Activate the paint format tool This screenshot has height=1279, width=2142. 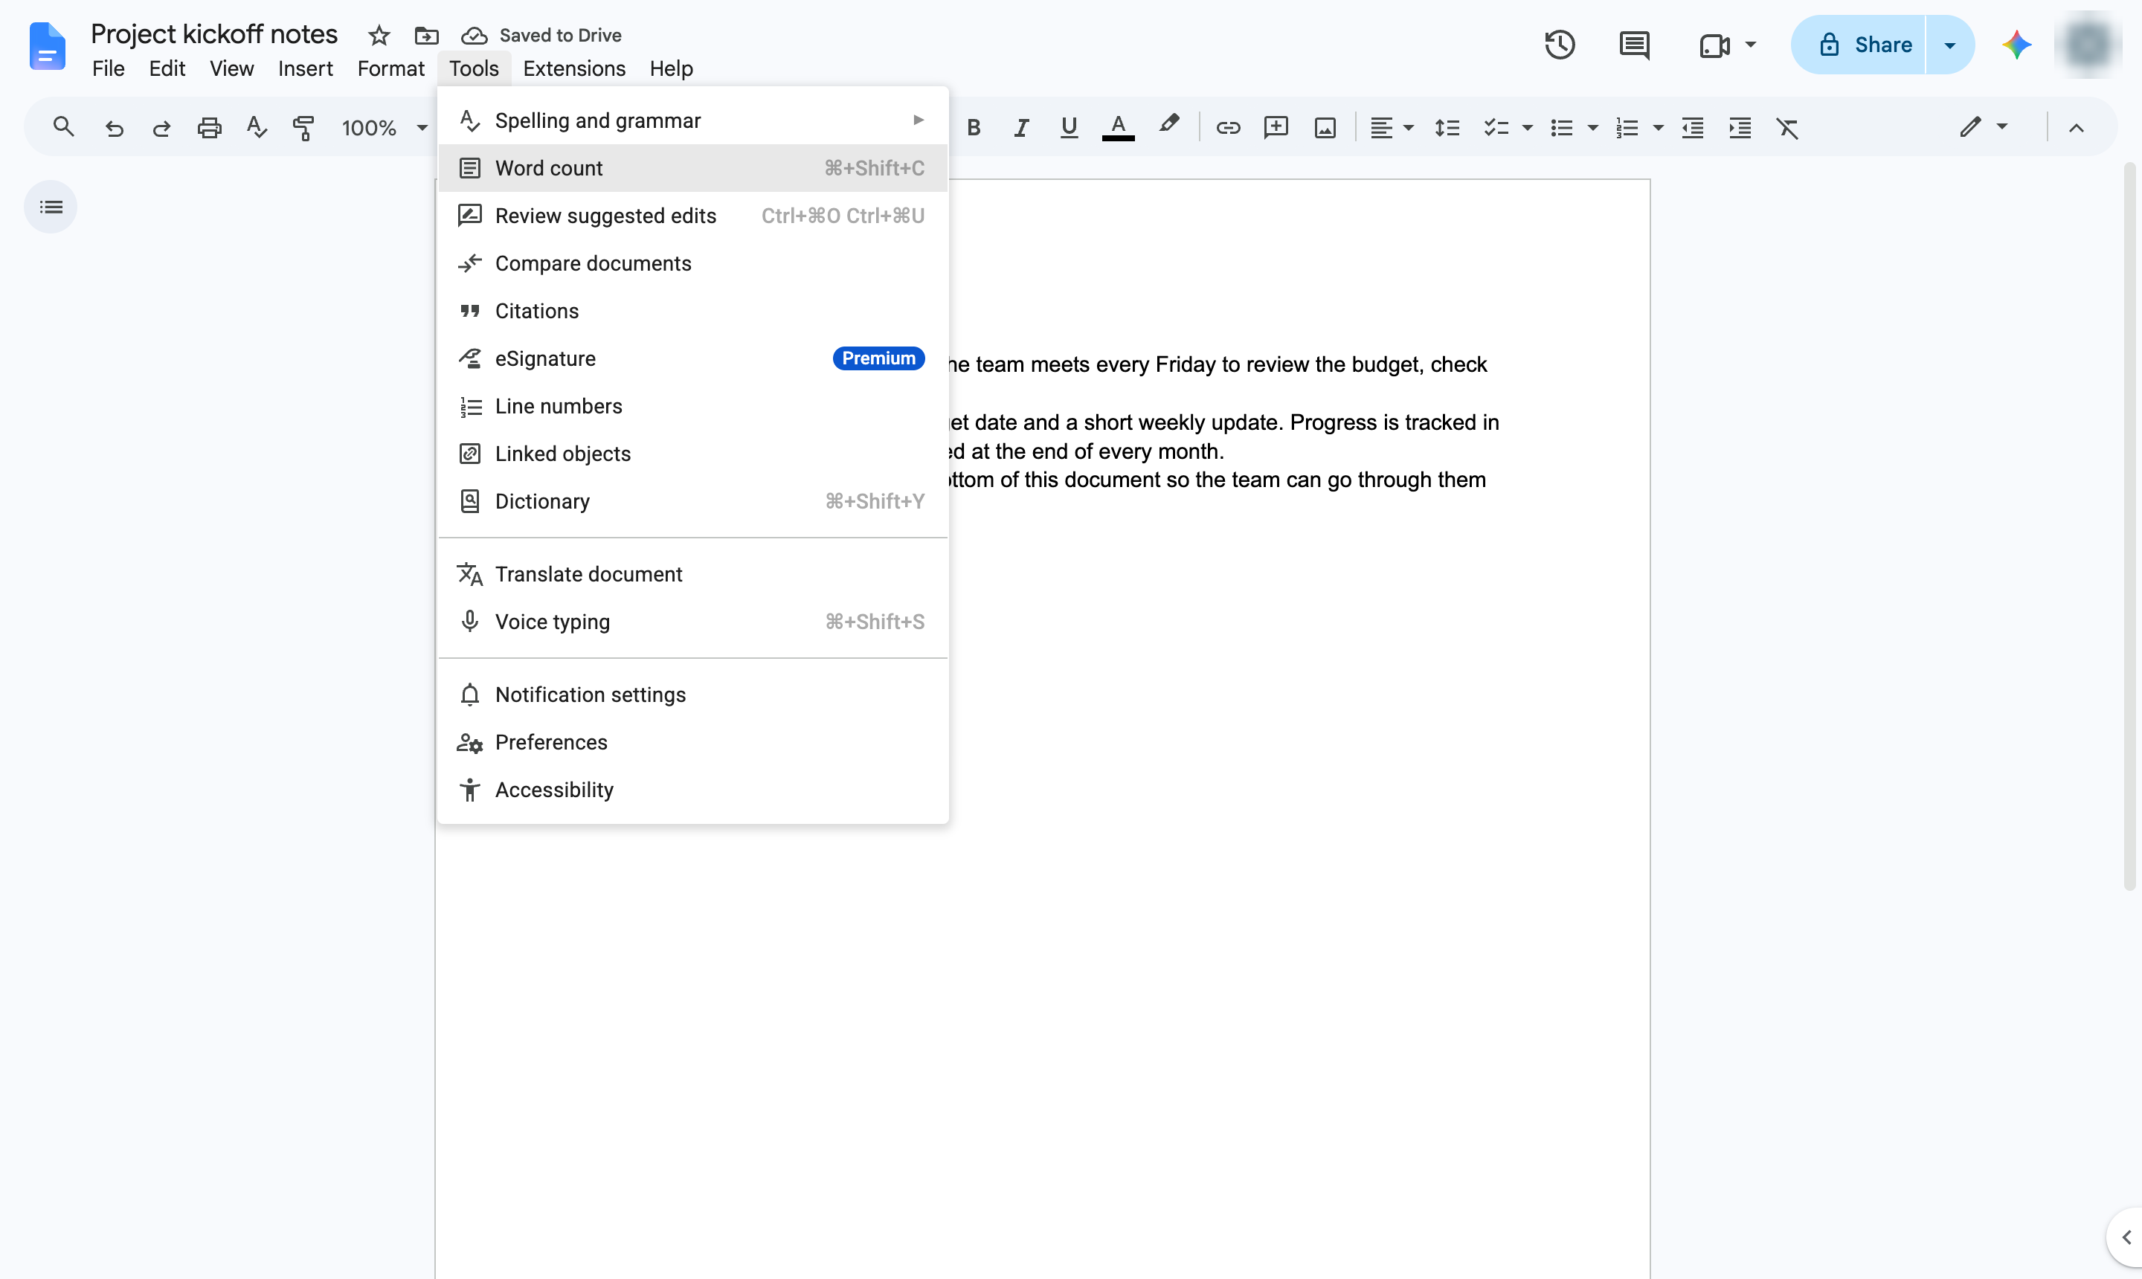click(x=303, y=128)
